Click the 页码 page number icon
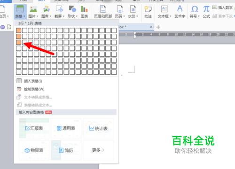Screen dimensions: 235x169 (120, 9)
